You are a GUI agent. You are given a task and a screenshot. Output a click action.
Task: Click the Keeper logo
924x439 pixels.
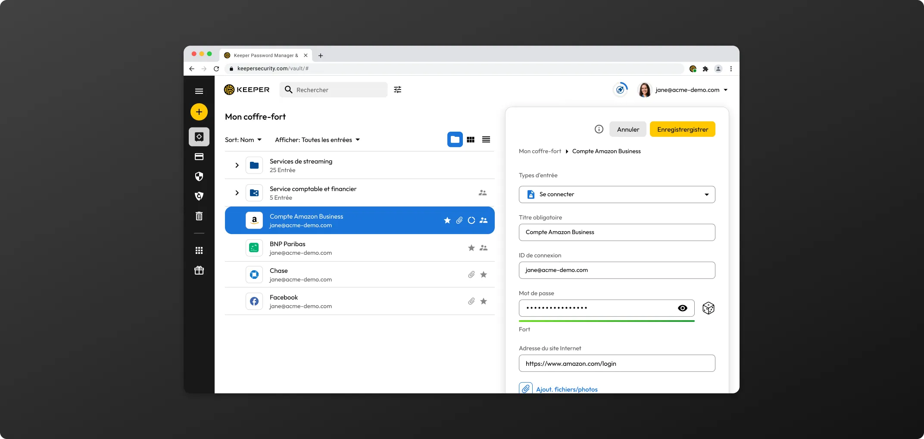point(247,90)
